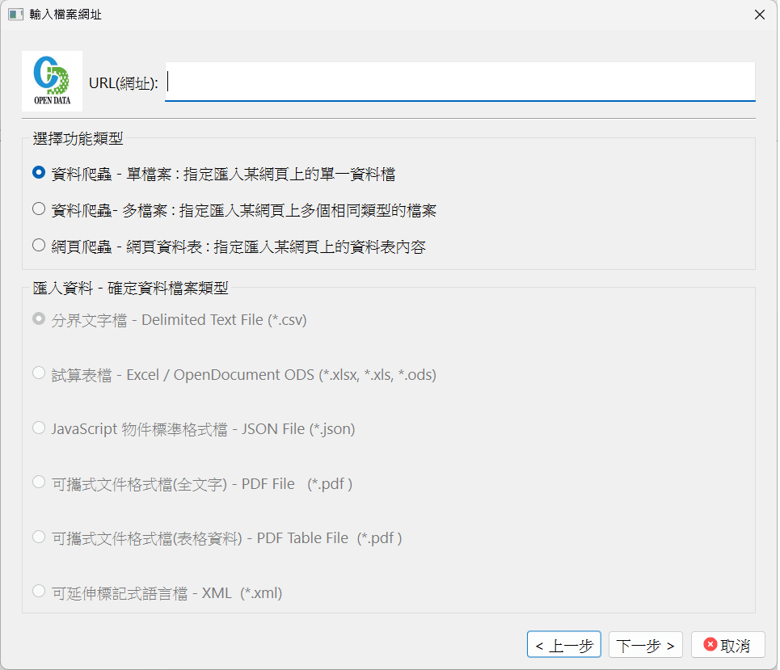Click the 上一步 previous step button
Image resolution: width=780 pixels, height=670 pixels.
click(563, 644)
